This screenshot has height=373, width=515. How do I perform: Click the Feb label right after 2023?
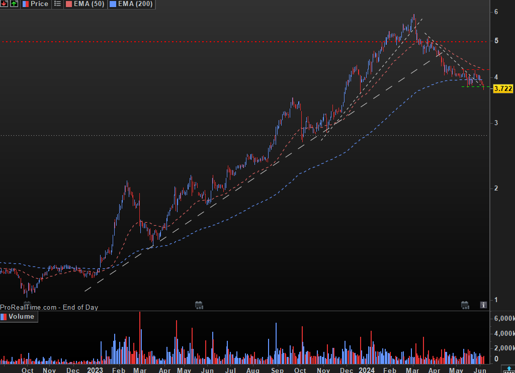[x=119, y=370]
